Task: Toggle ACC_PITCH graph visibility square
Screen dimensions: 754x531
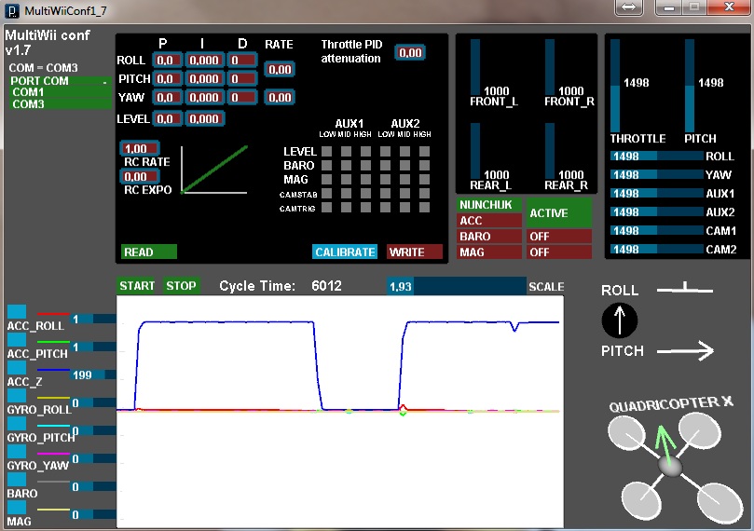Action: [x=17, y=339]
